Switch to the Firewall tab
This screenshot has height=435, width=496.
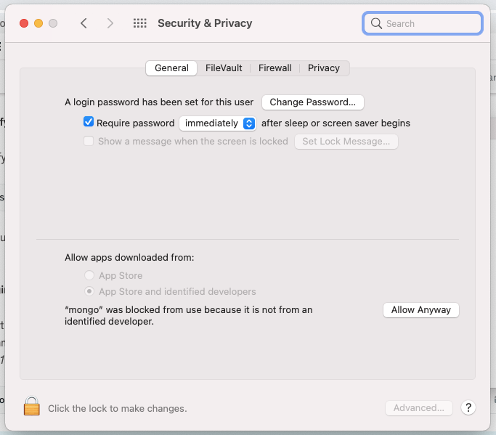point(275,68)
